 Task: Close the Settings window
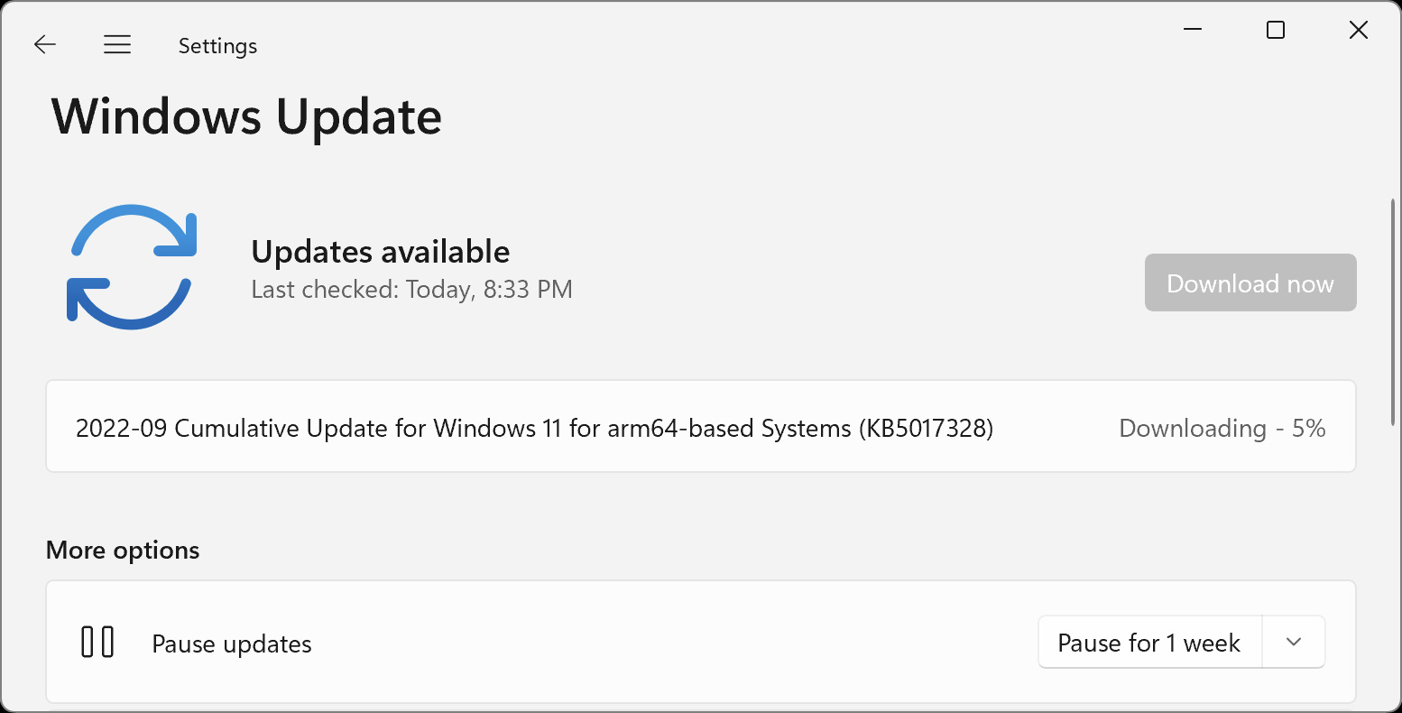tap(1358, 30)
